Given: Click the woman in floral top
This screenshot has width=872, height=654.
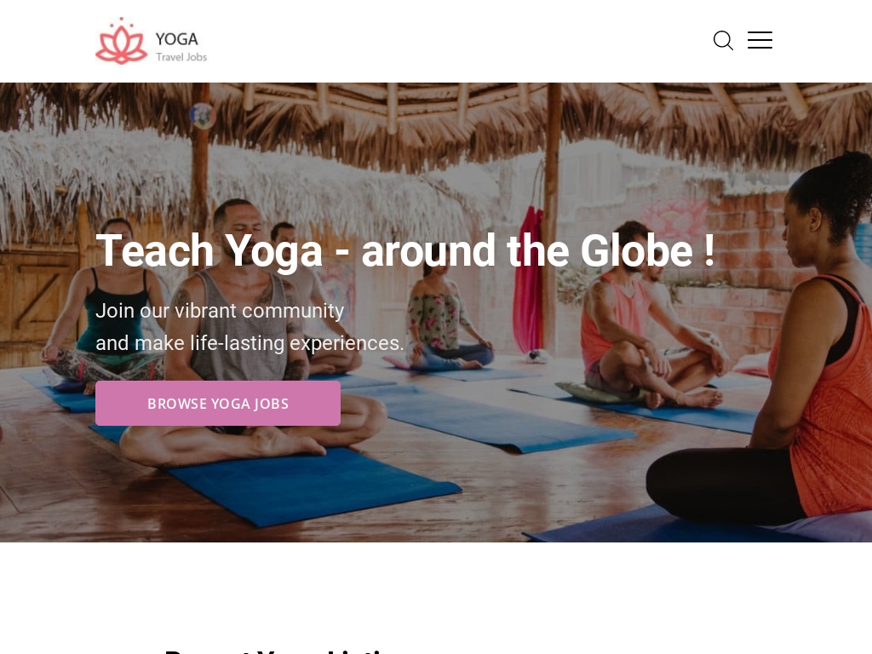Looking at the screenshot, I should pos(445,323).
